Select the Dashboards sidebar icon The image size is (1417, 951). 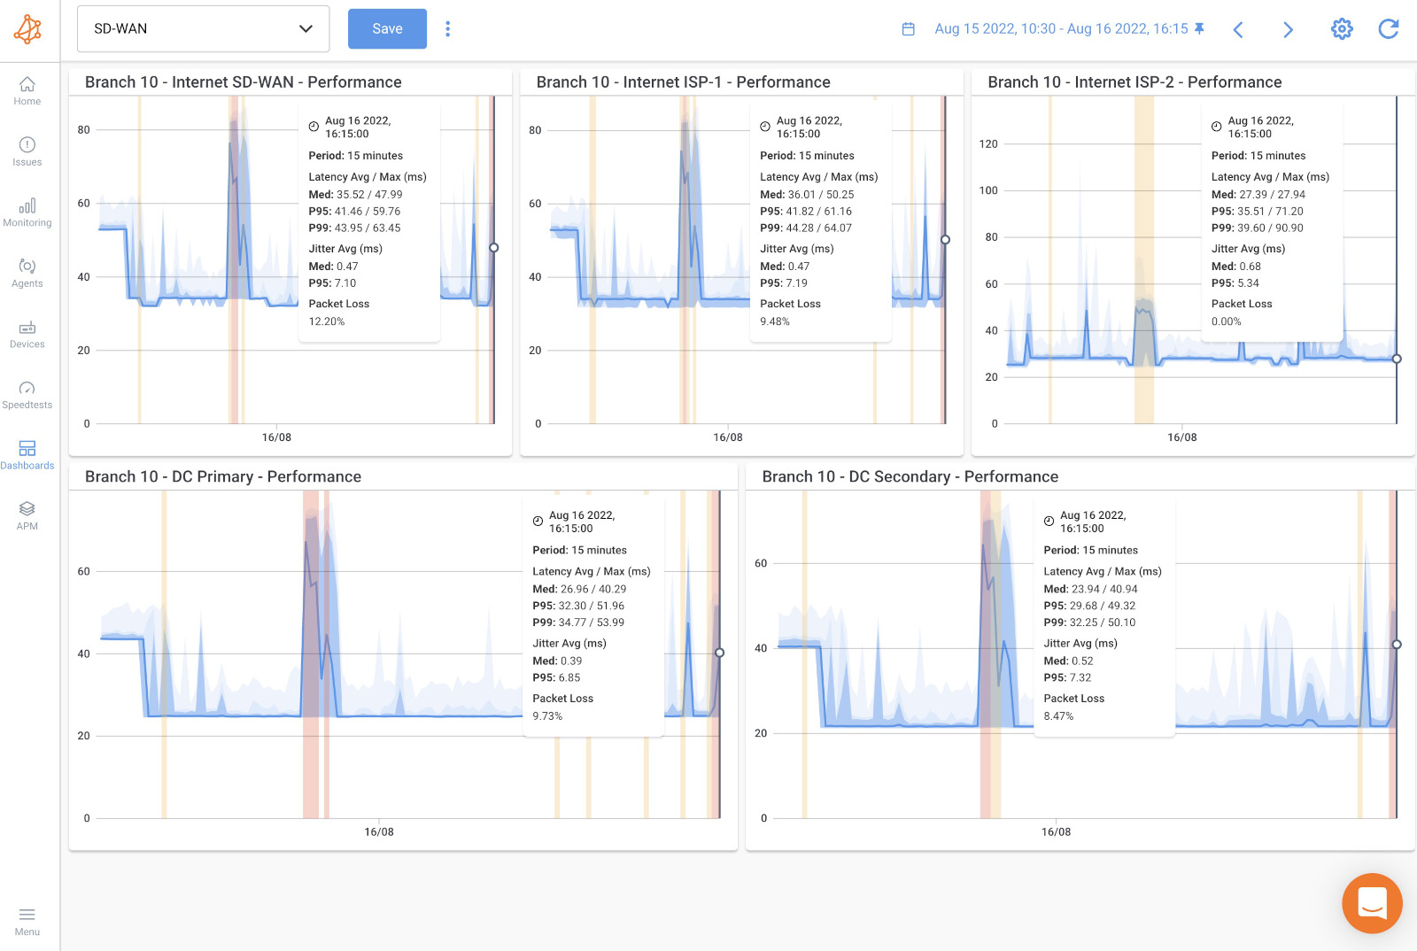pos(27,453)
